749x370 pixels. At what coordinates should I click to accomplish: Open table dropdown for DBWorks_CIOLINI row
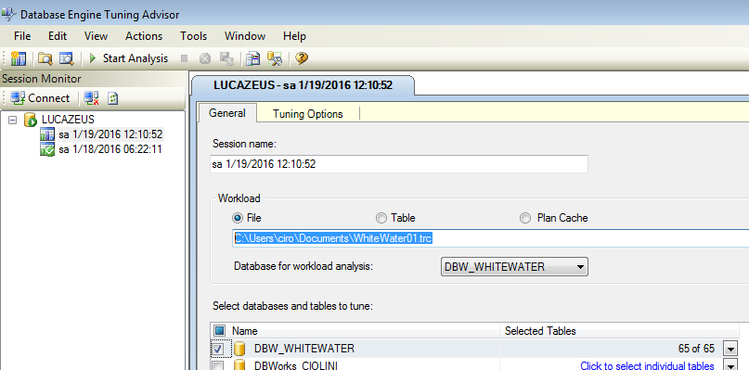730,365
